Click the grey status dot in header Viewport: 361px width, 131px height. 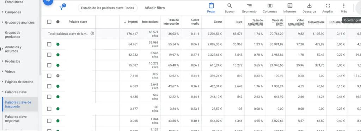coord(58,22)
